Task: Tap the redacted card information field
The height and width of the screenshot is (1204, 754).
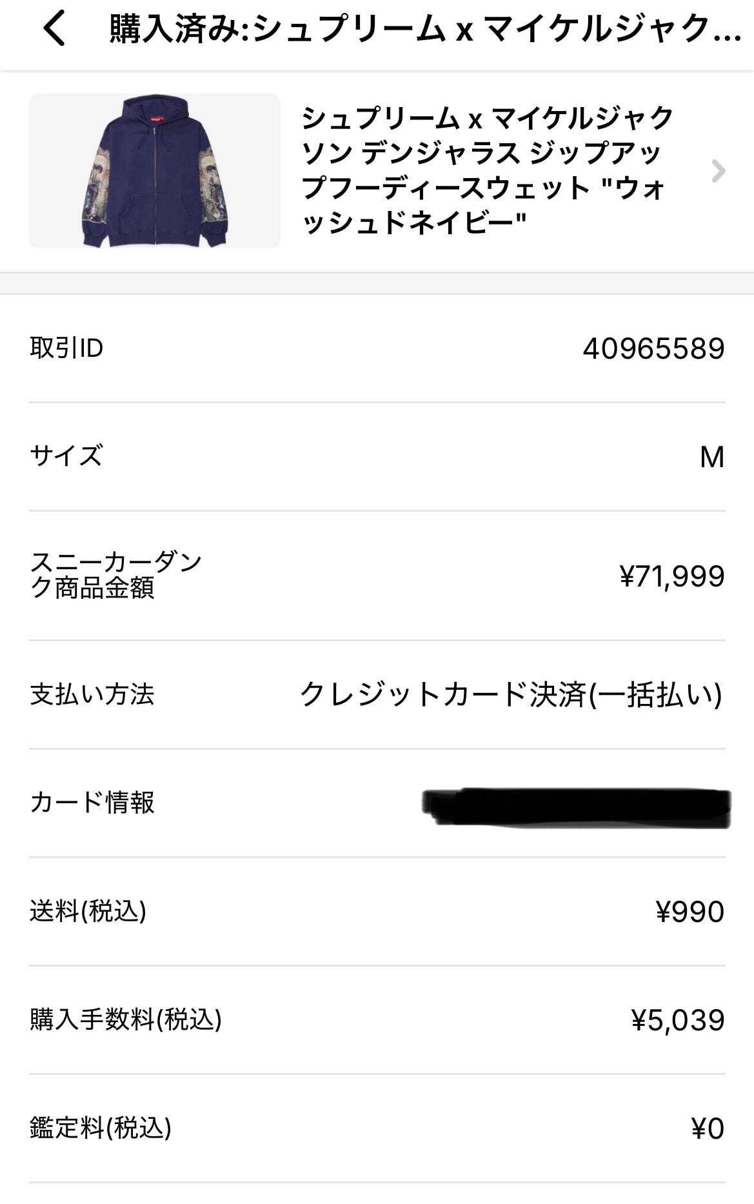Action: tap(577, 807)
